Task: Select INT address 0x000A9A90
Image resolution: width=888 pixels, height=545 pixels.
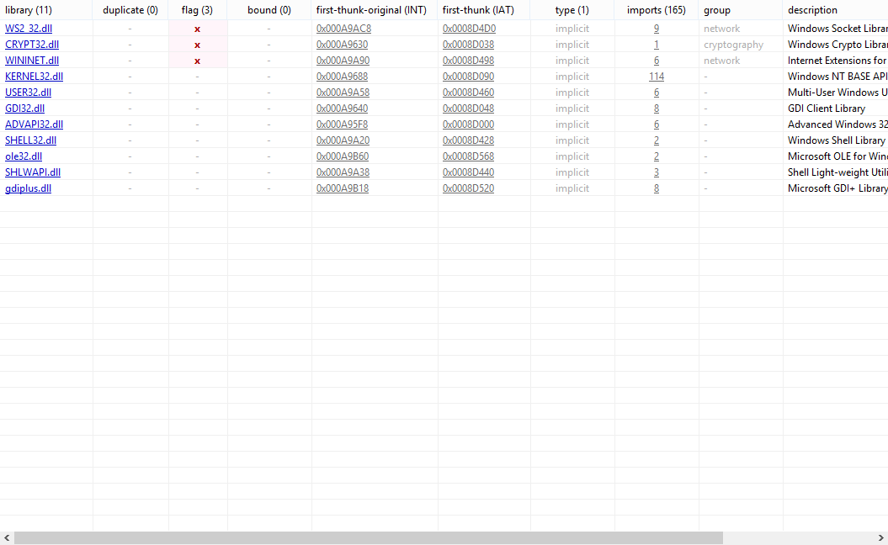Action: pyautogui.click(x=343, y=61)
